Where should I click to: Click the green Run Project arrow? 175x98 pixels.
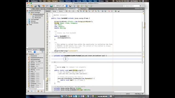[x=82, y=6]
